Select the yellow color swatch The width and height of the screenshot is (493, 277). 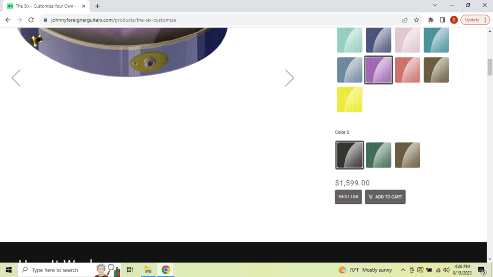[350, 100]
